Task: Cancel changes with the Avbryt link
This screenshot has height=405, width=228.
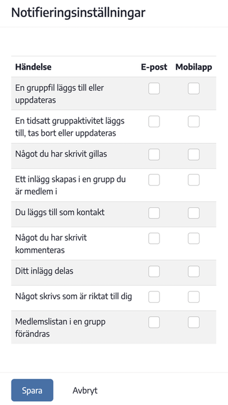Action: (x=85, y=390)
